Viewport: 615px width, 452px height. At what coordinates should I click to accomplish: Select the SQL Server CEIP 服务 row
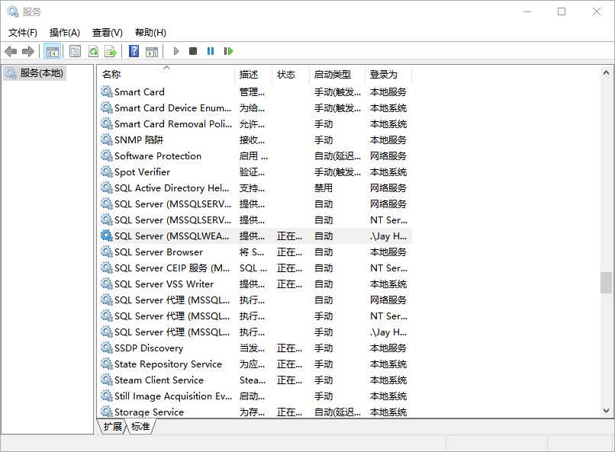pyautogui.click(x=254, y=268)
